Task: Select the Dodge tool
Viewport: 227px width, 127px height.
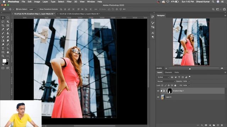Action: (3, 45)
